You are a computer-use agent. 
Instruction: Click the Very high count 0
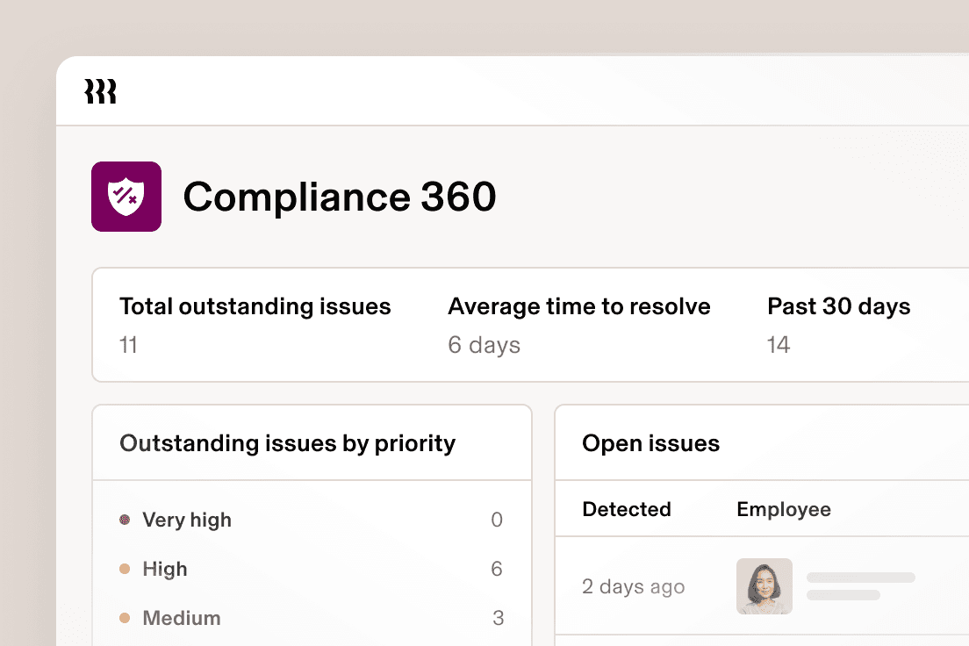(497, 520)
